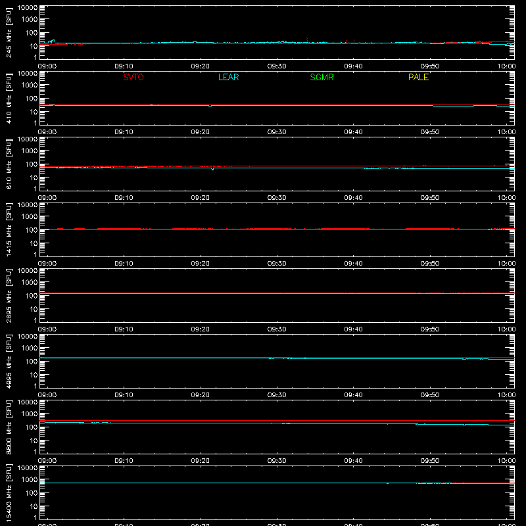526x526 pixels.
Task: Click 09:30 time label below 245 MHz panel
Action: point(277,66)
